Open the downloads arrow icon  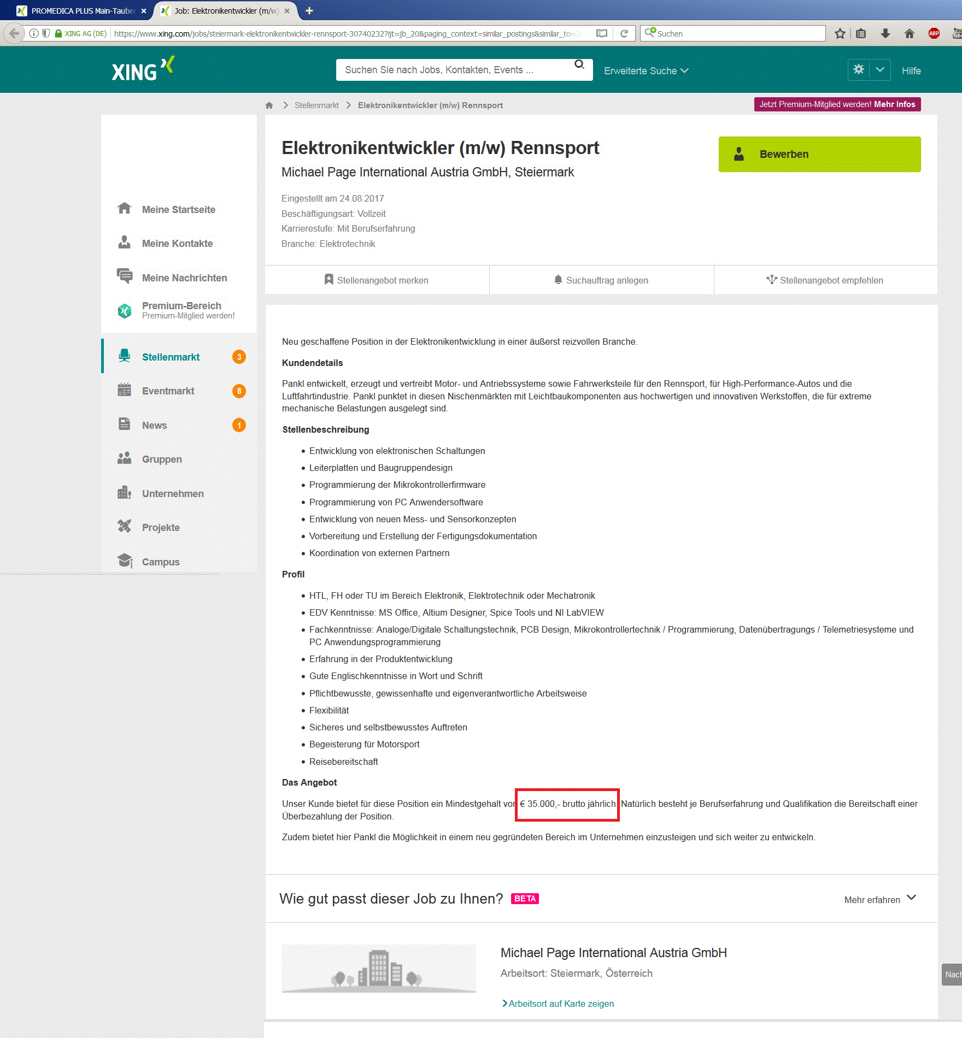pyautogui.click(x=885, y=33)
